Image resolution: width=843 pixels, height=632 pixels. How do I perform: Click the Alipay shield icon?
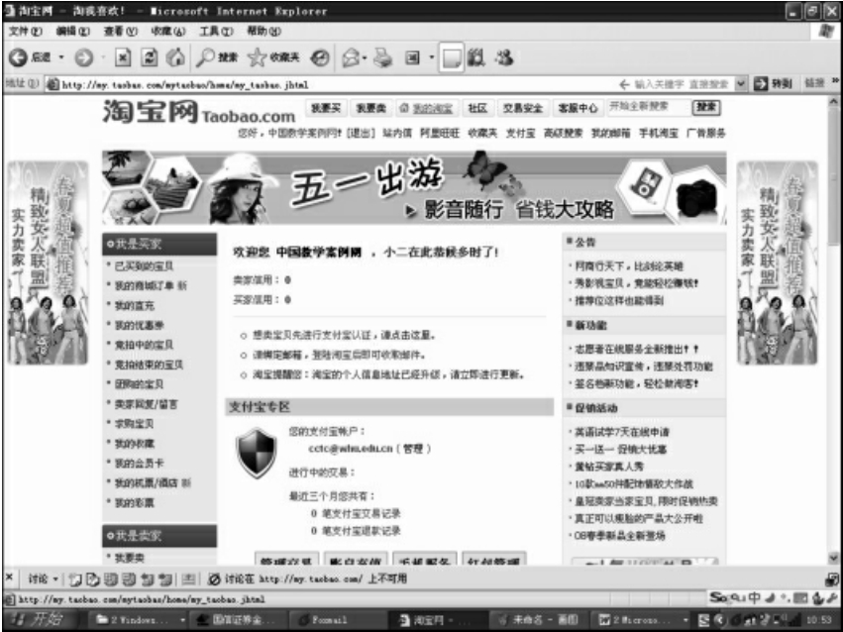[257, 453]
